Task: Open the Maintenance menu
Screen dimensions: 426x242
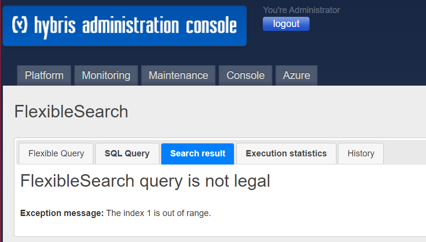Action: [x=178, y=76]
